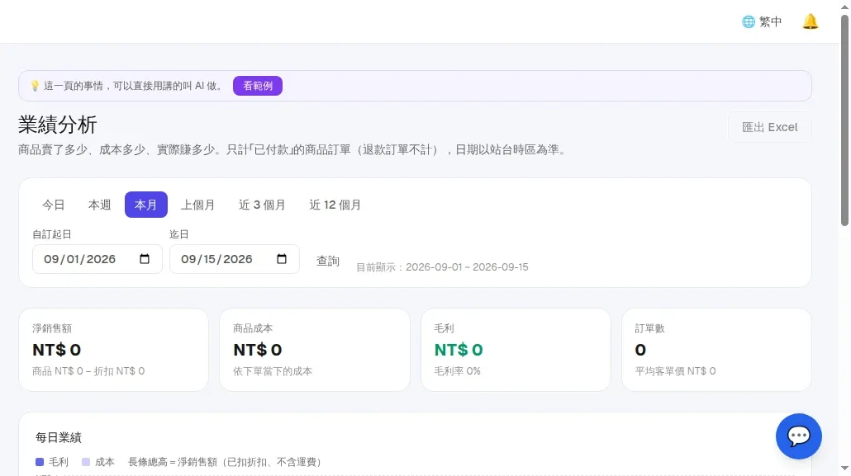
Task: Select the 本週 date range
Action: click(x=99, y=205)
